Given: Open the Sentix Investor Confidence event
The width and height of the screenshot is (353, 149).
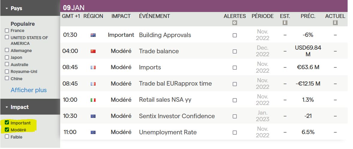Looking at the screenshot, I should 177,116.
